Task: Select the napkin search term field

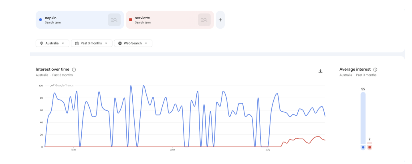Action: click(x=80, y=20)
